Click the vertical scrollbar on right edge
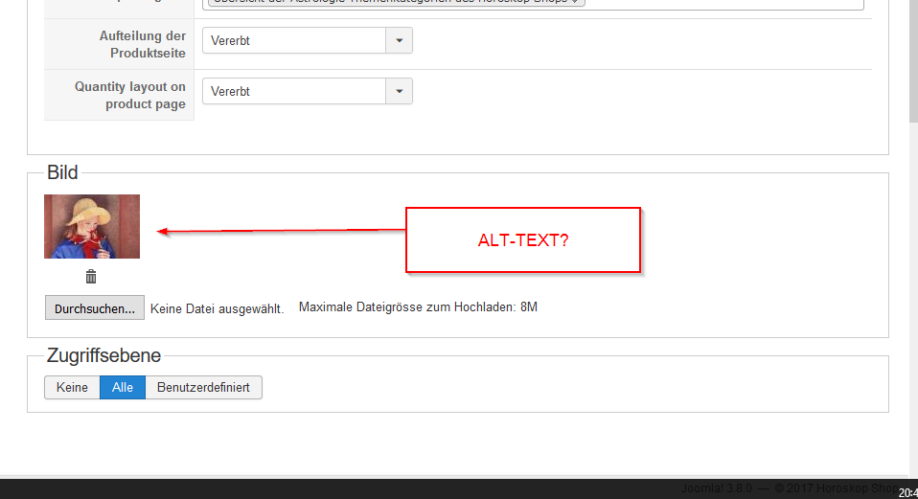This screenshot has height=499, width=918. pyautogui.click(x=913, y=61)
